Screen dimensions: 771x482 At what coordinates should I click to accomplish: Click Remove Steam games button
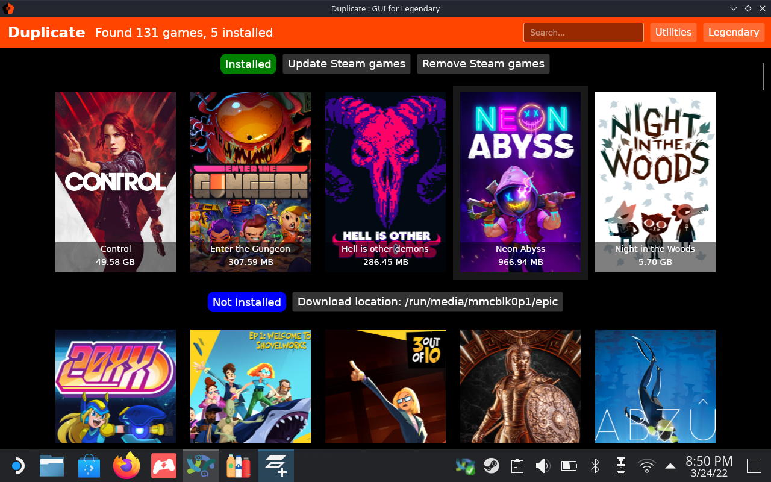483,64
